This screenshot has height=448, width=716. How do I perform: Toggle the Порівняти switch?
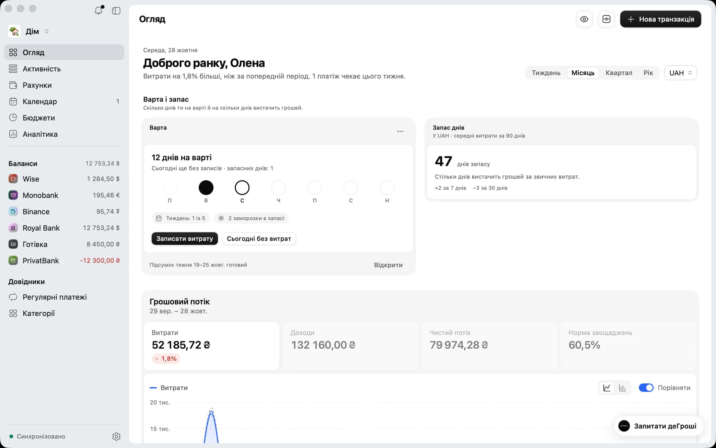(646, 388)
